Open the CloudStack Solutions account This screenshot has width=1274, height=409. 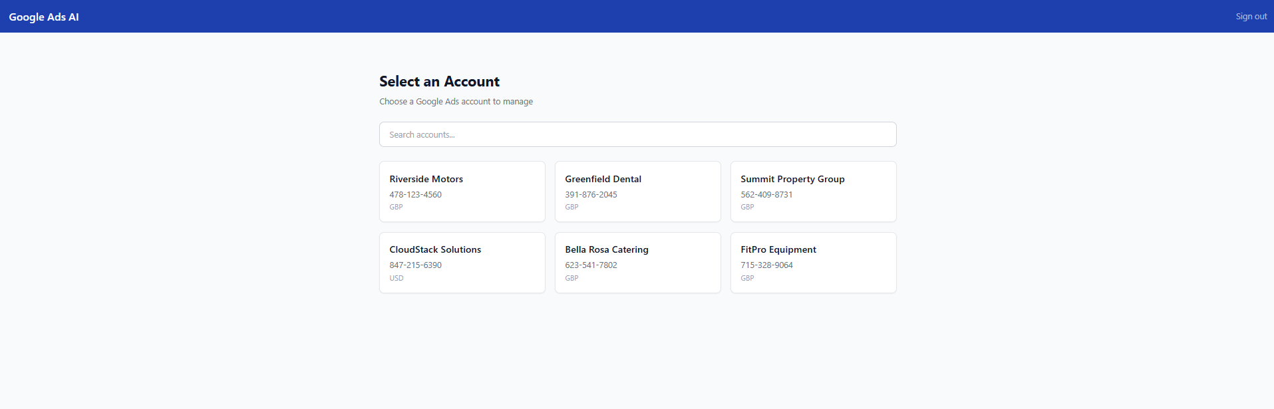click(462, 263)
